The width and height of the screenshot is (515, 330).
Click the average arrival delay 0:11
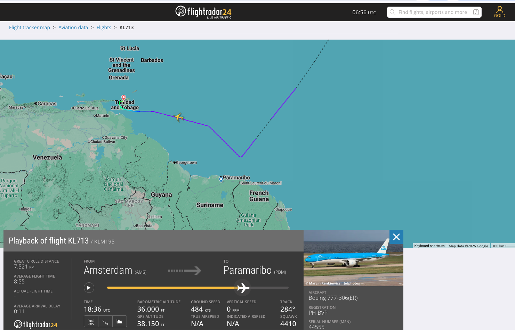[x=19, y=312]
